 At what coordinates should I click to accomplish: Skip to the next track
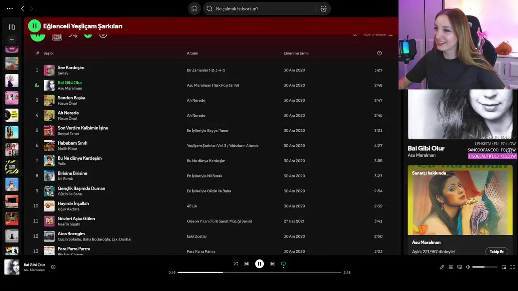click(272, 264)
